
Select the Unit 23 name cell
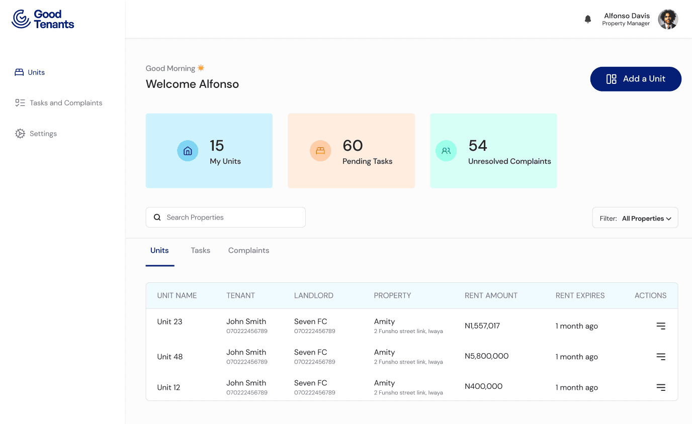(x=169, y=322)
